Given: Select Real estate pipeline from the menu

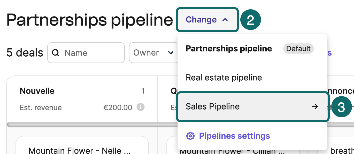Looking at the screenshot, I should 224,77.
